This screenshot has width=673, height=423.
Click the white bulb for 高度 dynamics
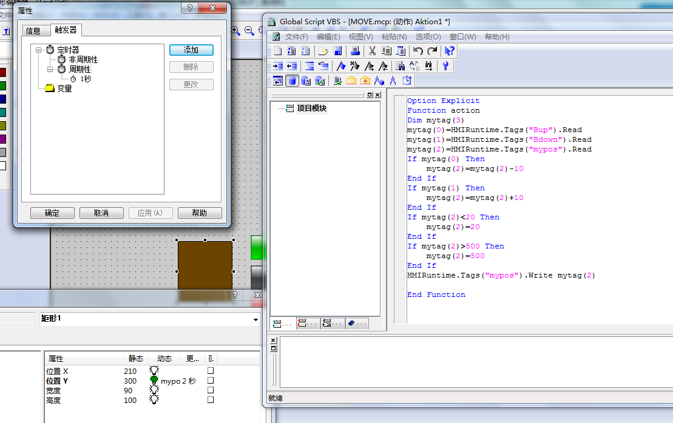(154, 399)
